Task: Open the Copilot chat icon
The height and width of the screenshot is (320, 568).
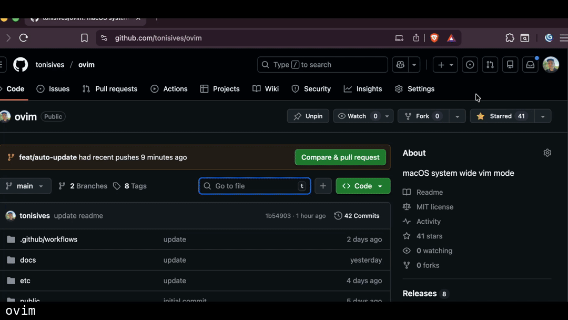Action: (x=401, y=65)
